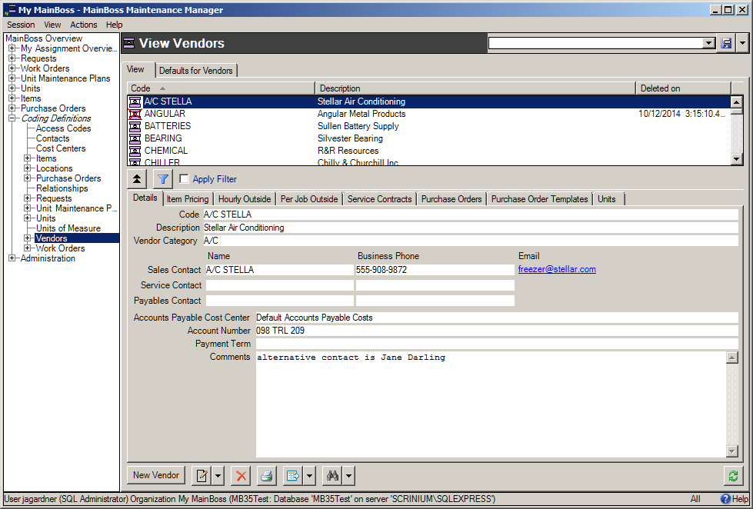Click the Edit vendor pencil icon
This screenshot has height=509, width=753.
(202, 475)
